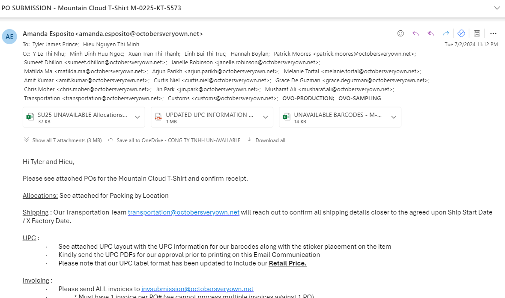Select recipient Tyler James Prince
Viewport: 505px width, 298px height.
tap(55, 45)
